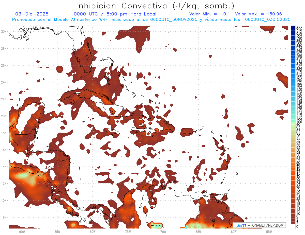Click the "26N" latitude label
This screenshot has width=305, height=235.
4,65
